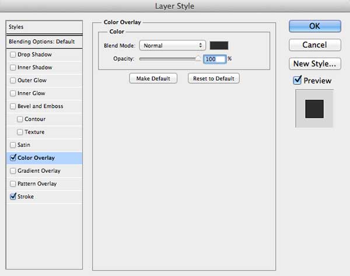Select the Pattern Overlay style entry

(x=44, y=184)
